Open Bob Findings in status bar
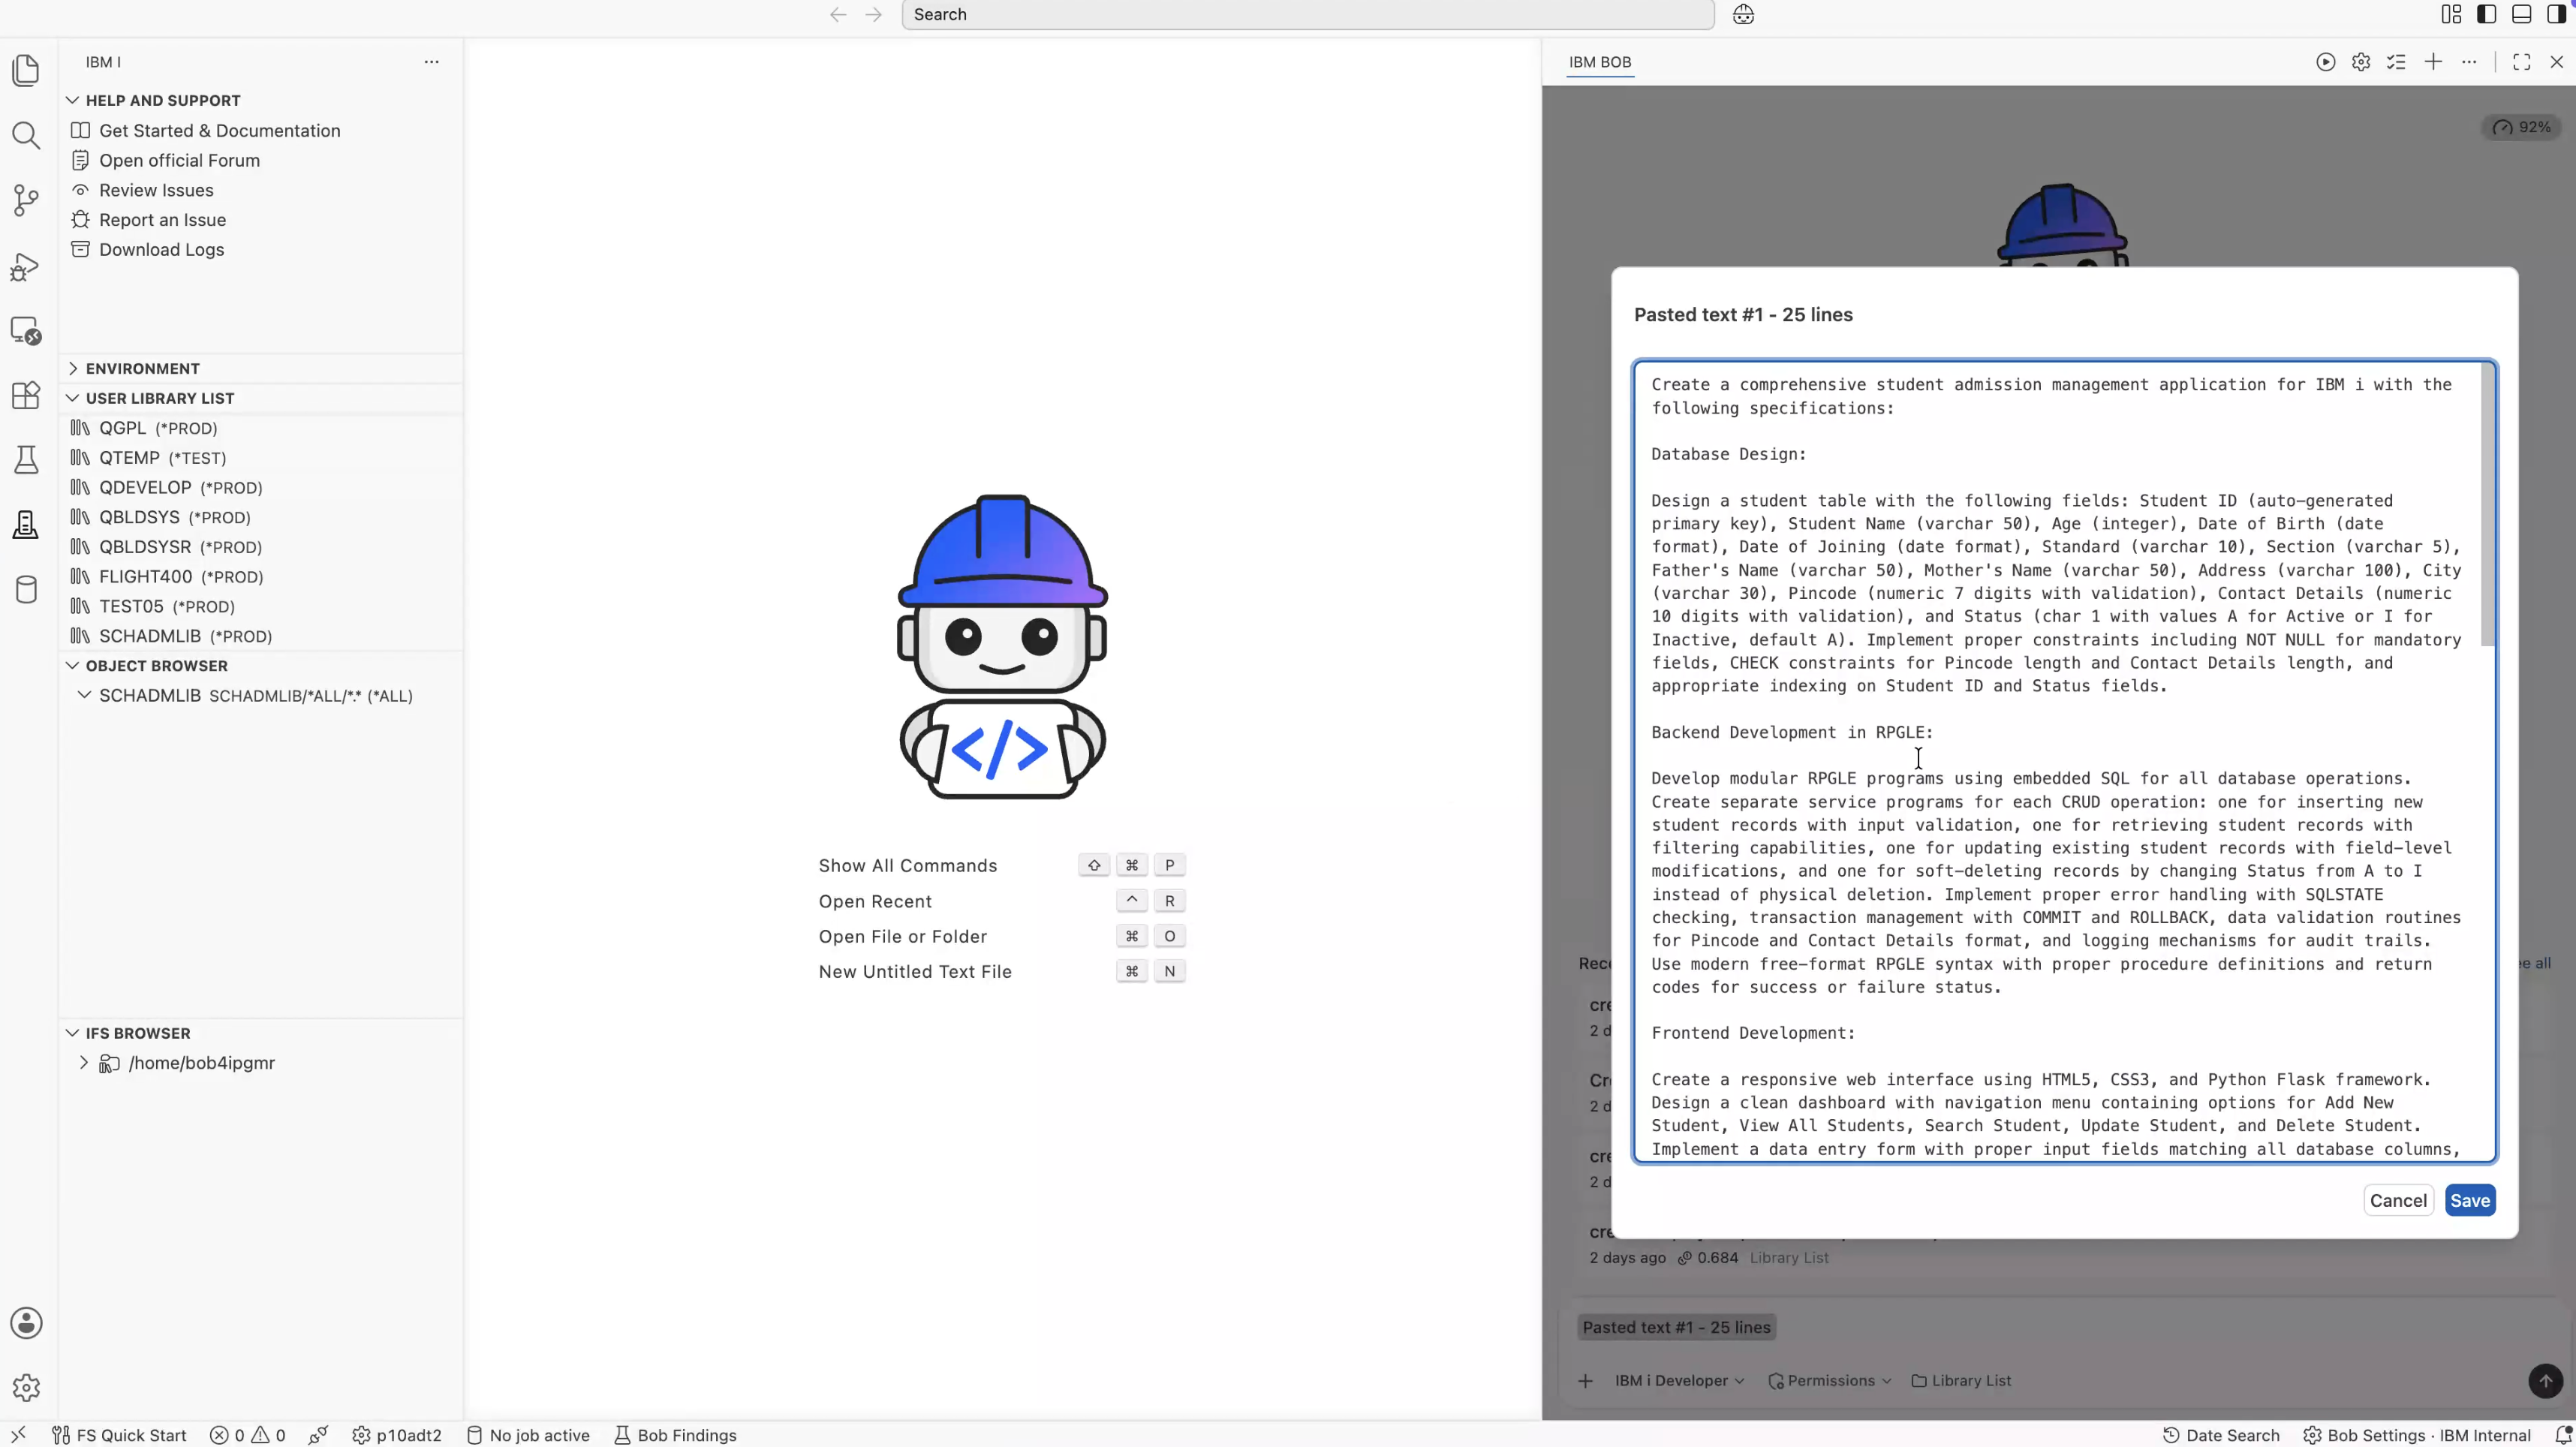2576x1447 pixels. 676,1435
